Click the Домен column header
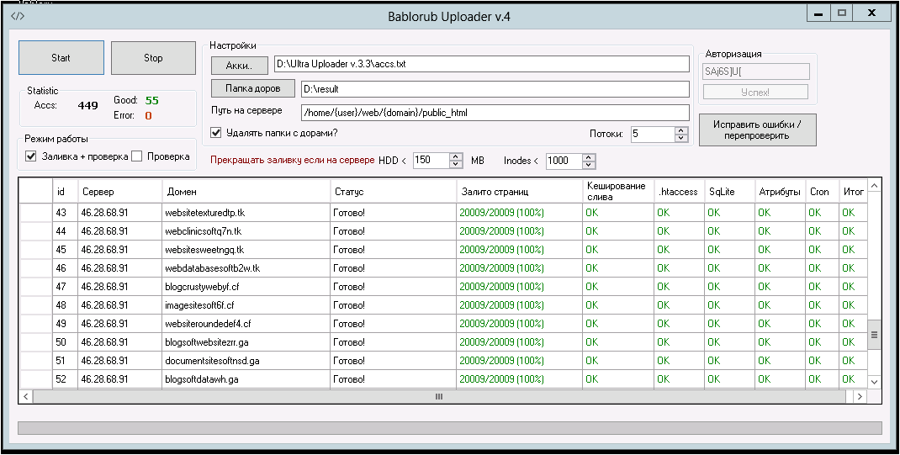This screenshot has height=455, width=900. click(x=246, y=192)
